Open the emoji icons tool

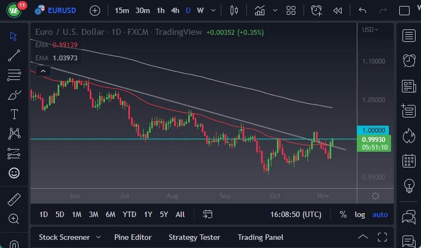(14, 173)
